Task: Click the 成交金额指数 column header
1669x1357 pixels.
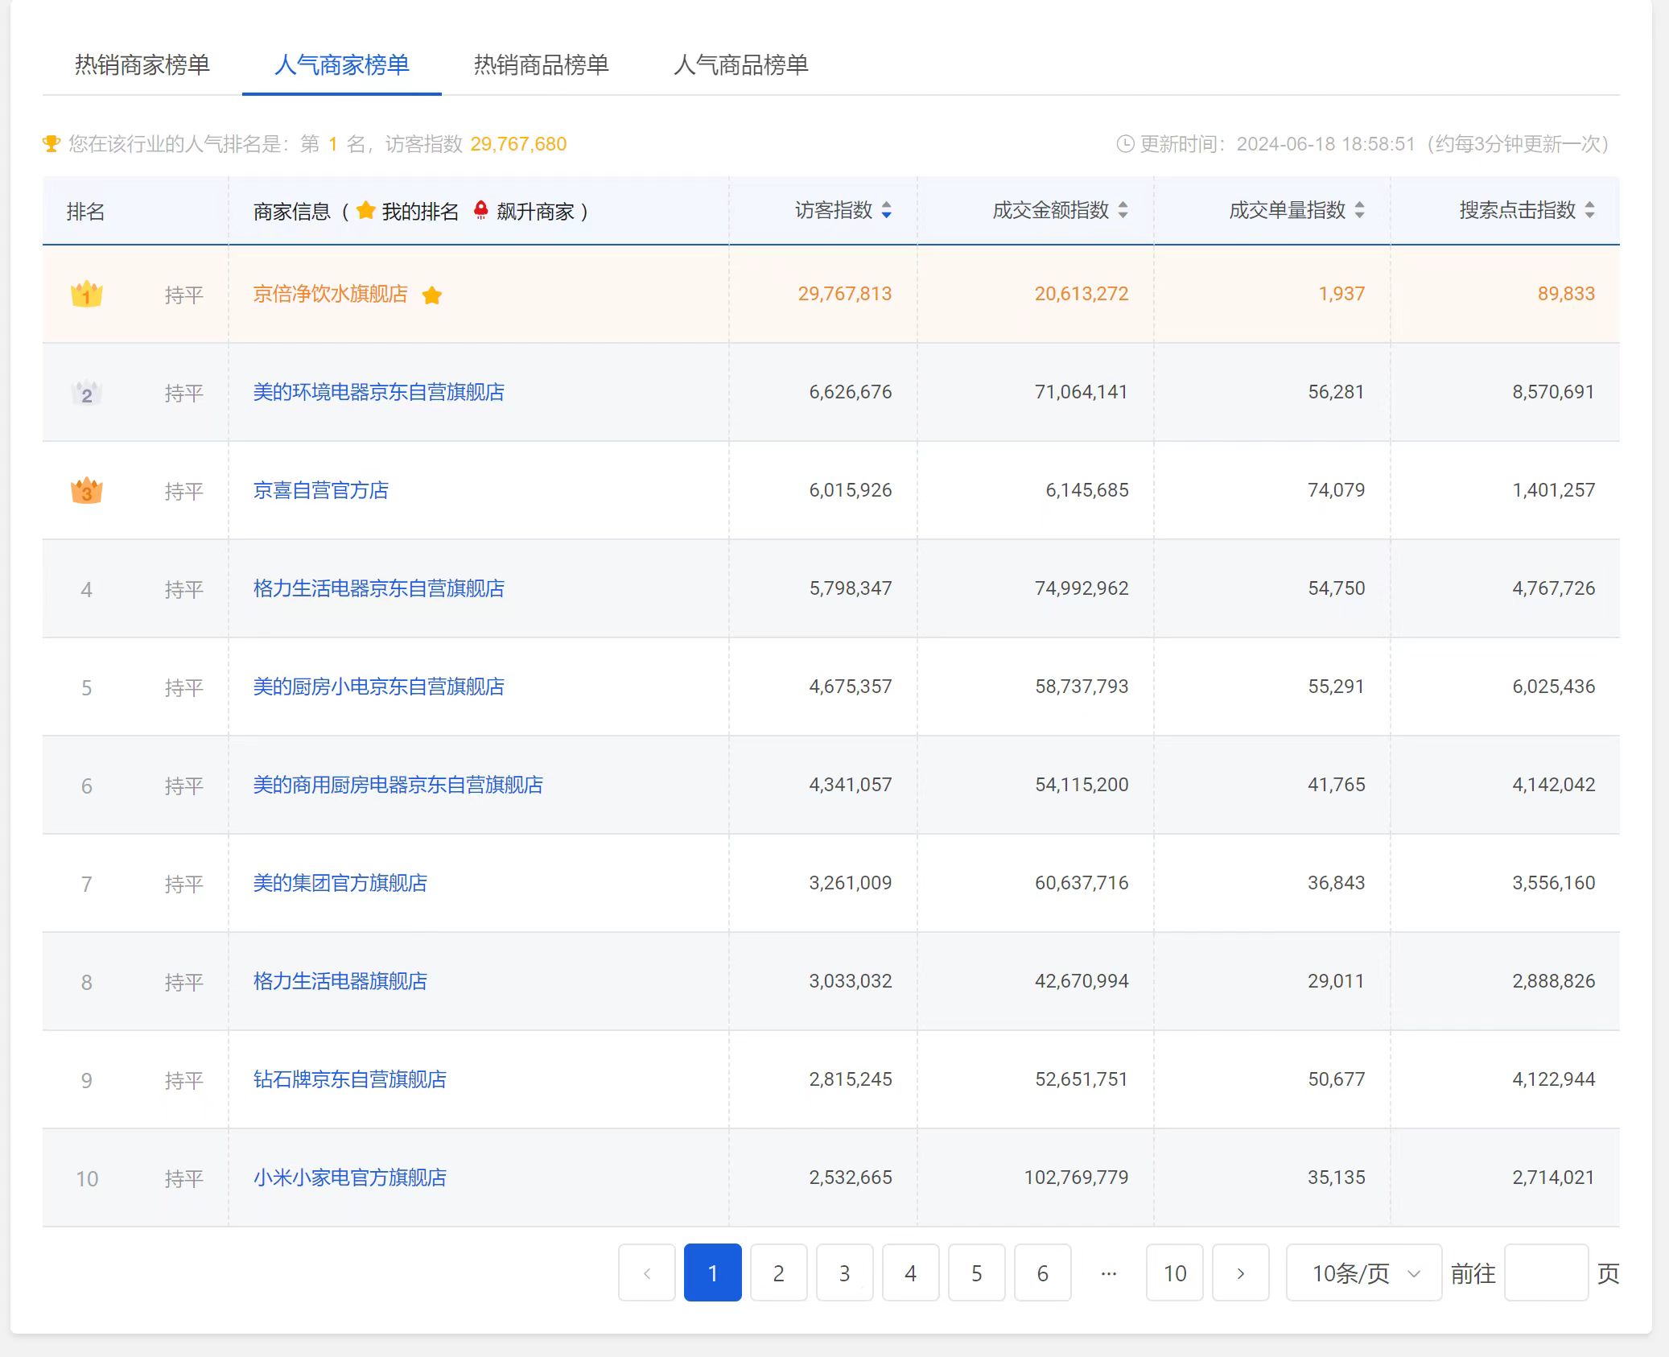Action: pos(1051,211)
